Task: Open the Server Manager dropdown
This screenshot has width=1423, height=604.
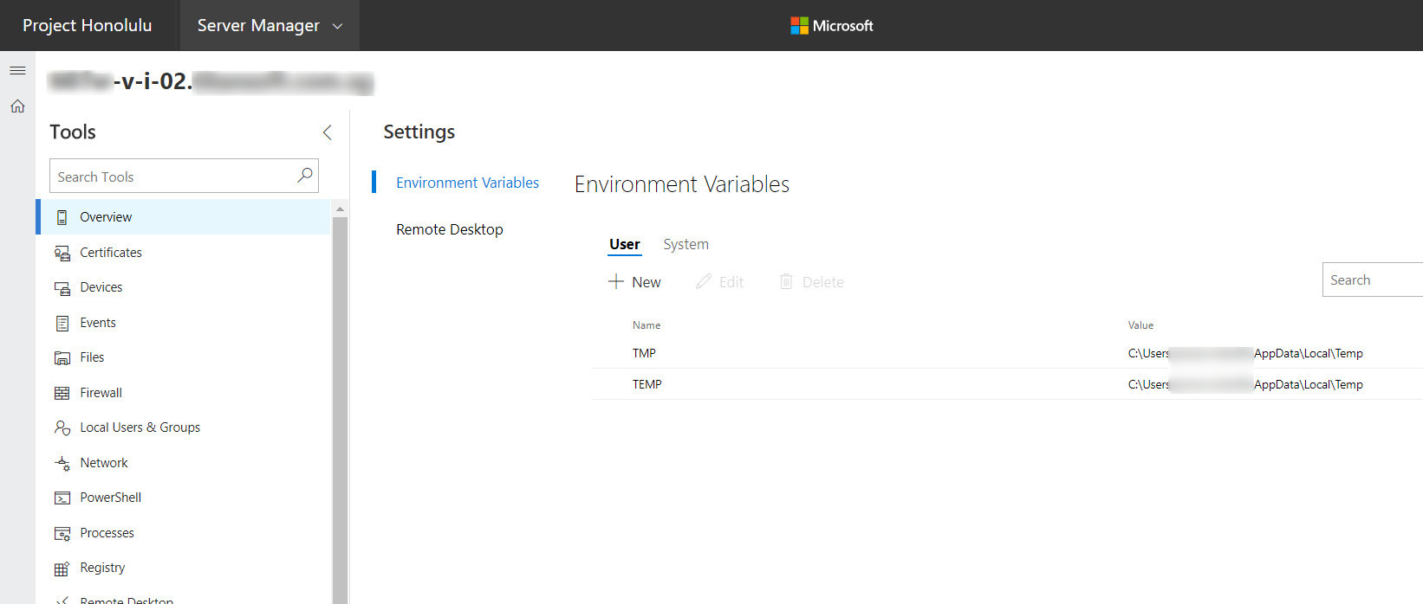Action: (270, 26)
